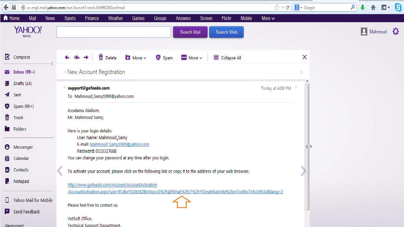Expand the More menu in Yahoo navigation bar

(x=268, y=18)
